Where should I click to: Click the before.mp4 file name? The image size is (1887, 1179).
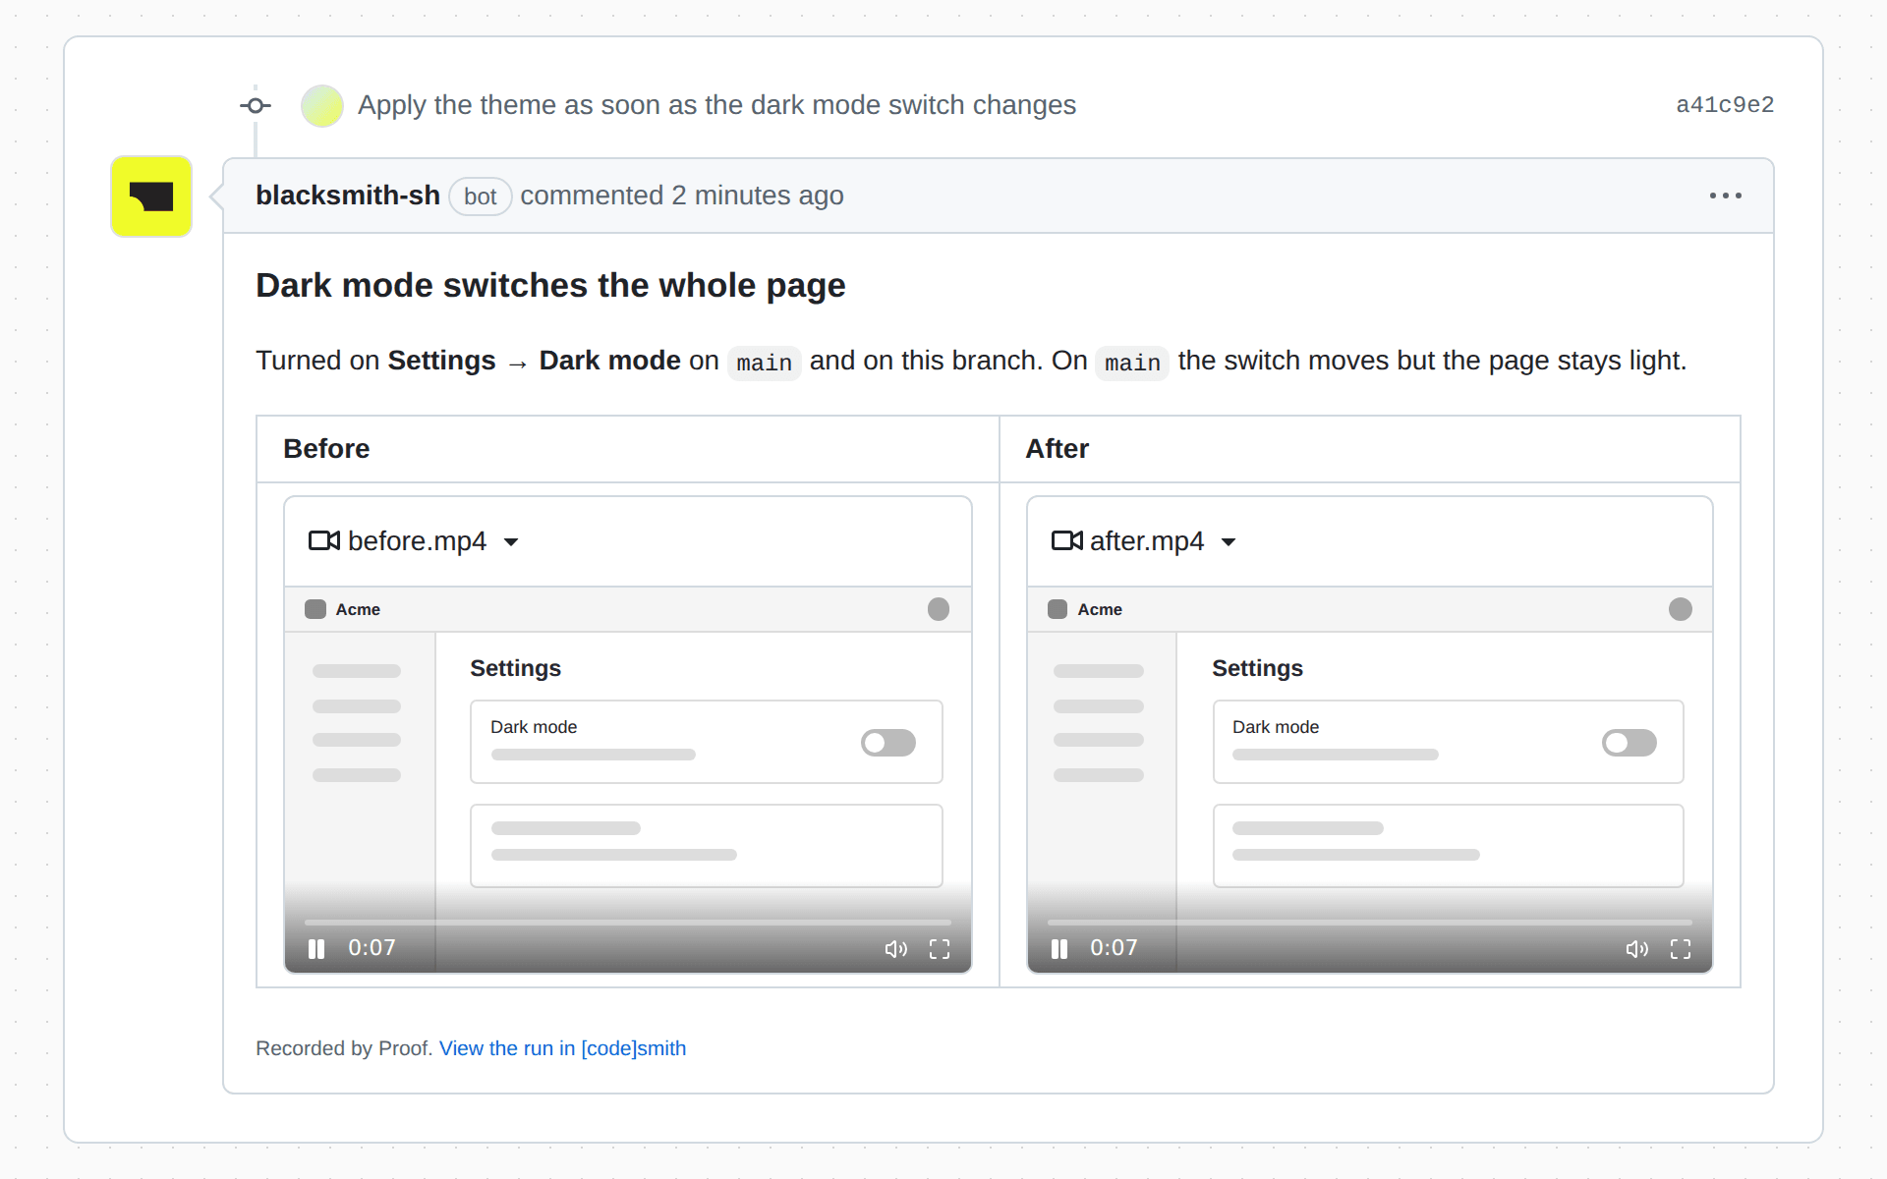click(417, 541)
